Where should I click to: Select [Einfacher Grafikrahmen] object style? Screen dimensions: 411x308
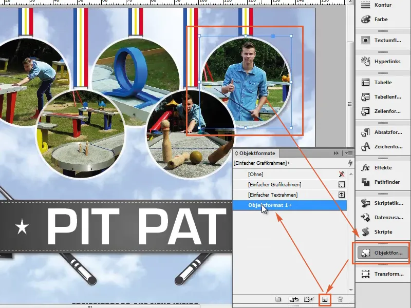[290, 185]
